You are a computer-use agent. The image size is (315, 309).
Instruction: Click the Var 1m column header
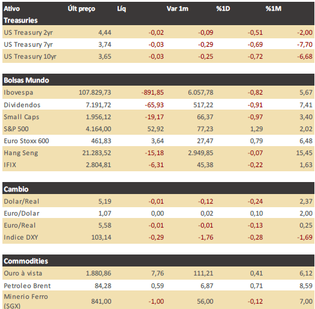tap(178, 8)
